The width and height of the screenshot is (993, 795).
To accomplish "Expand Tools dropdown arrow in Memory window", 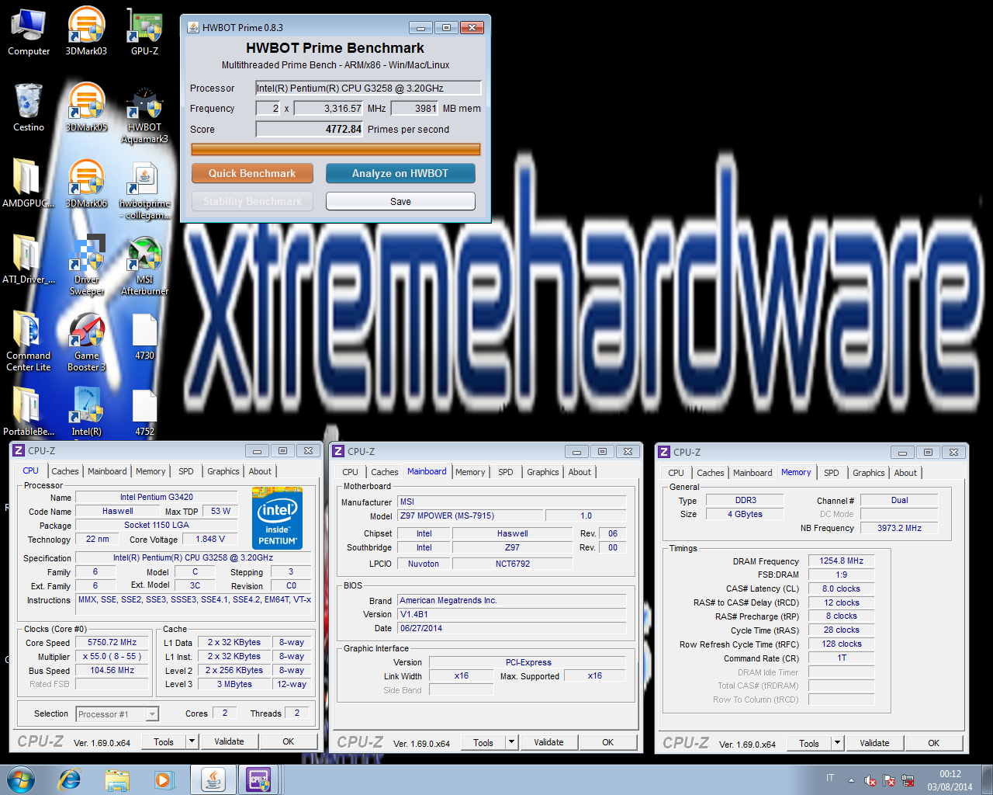I will [x=837, y=743].
